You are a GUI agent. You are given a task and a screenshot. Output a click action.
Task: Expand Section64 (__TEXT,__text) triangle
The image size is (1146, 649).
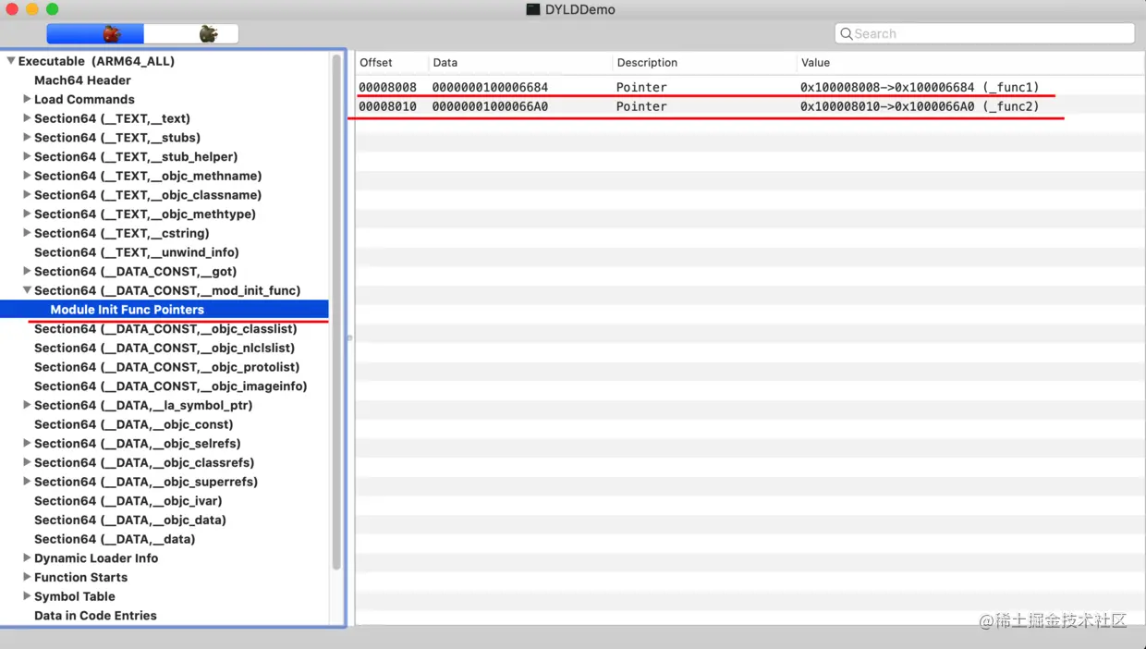27,118
